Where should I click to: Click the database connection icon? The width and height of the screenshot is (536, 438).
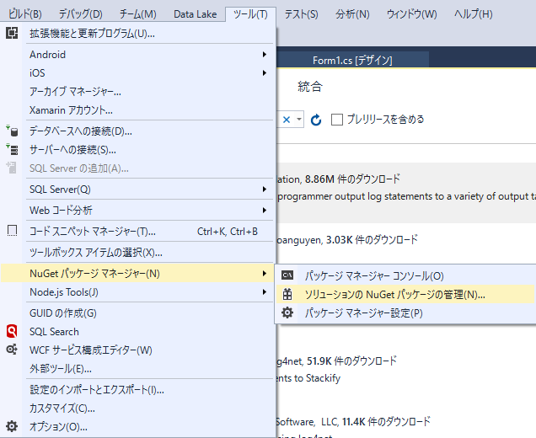(12, 131)
